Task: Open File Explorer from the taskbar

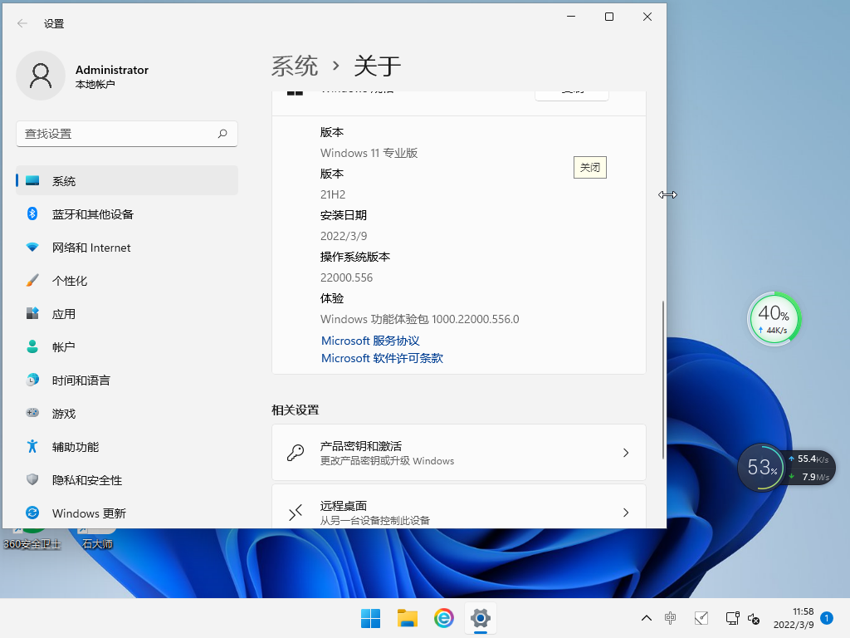Action: pos(407,618)
